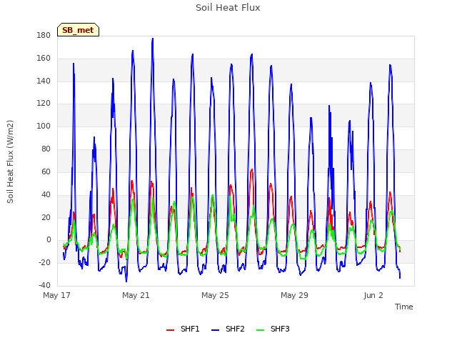The image size is (457, 343).
Task: Click the 40 y-axis tick label
Action: [x=46, y=194]
